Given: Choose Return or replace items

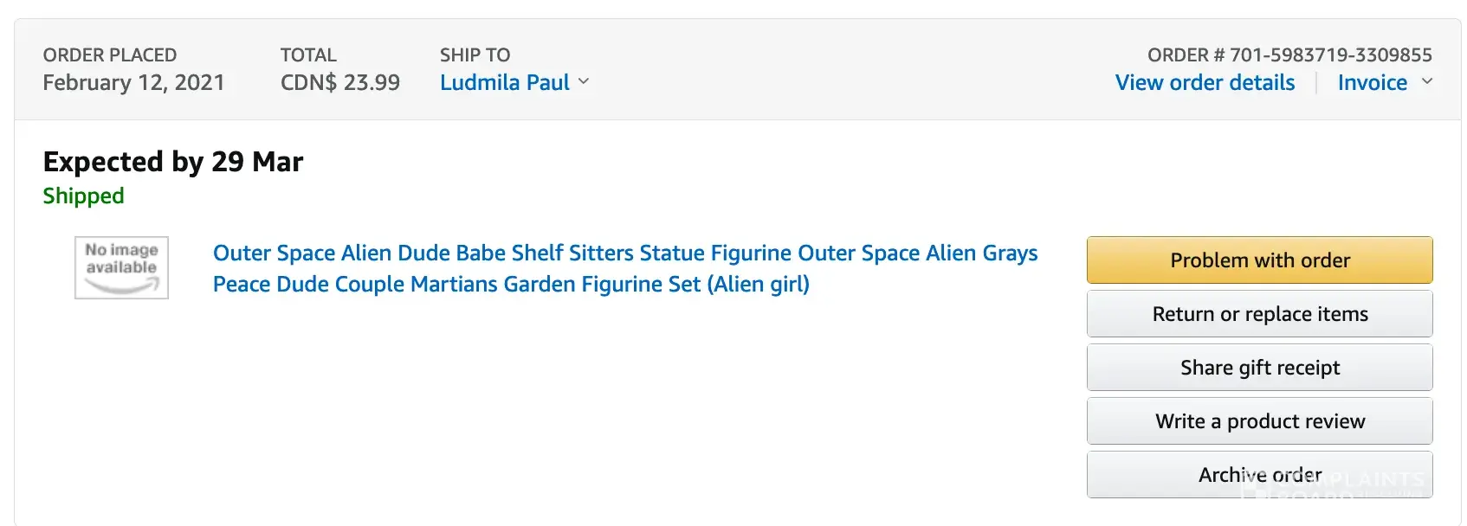Looking at the screenshot, I should (1259, 314).
